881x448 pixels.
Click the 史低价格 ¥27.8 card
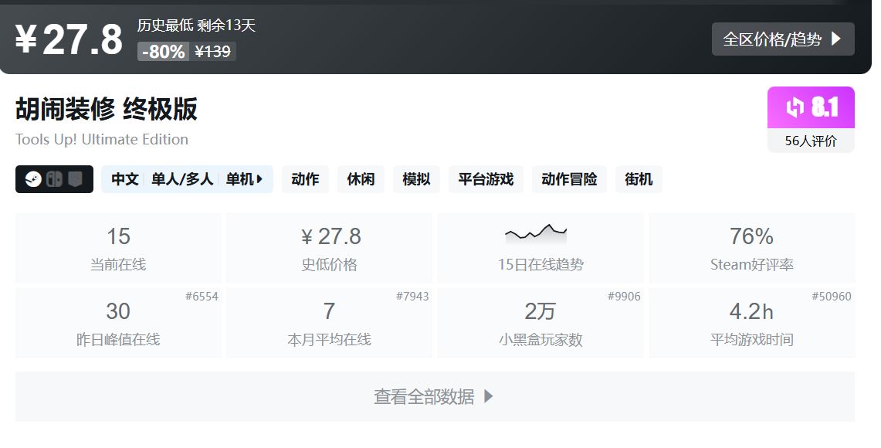[x=329, y=248]
